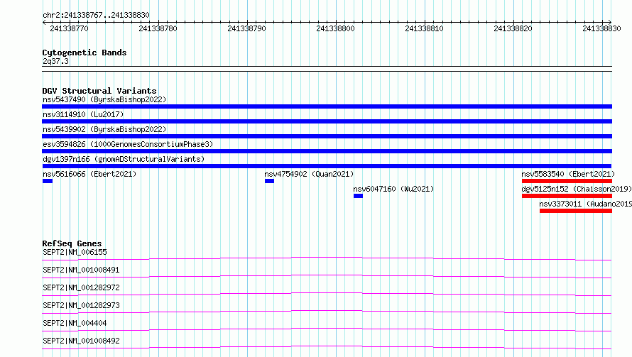Image resolution: width=632 pixels, height=357 pixels.
Task: Click the Cytogenetic Bands track title
Action: tap(85, 53)
